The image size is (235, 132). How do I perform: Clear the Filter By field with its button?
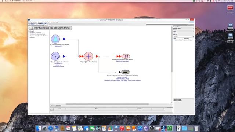[x=193, y=36]
